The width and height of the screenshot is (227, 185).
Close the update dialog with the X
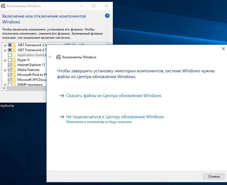click(x=223, y=49)
